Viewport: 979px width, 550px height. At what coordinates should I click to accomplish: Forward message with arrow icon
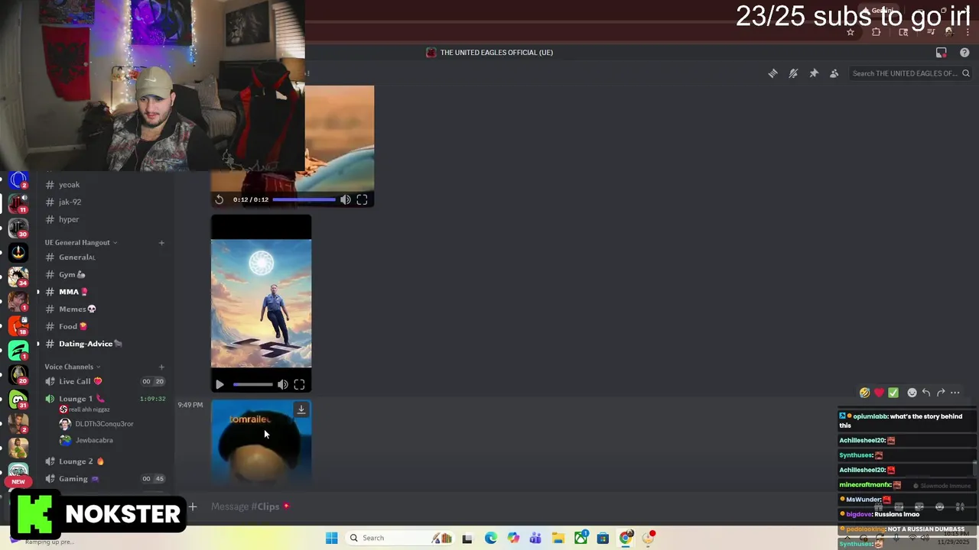[x=941, y=393]
